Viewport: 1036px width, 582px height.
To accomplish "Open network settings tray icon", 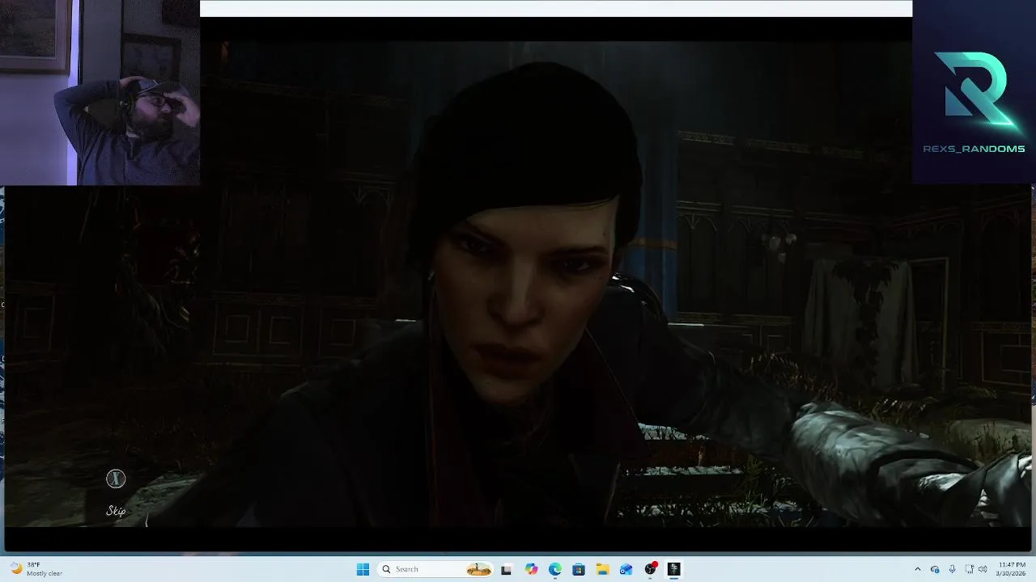I will click(x=969, y=569).
